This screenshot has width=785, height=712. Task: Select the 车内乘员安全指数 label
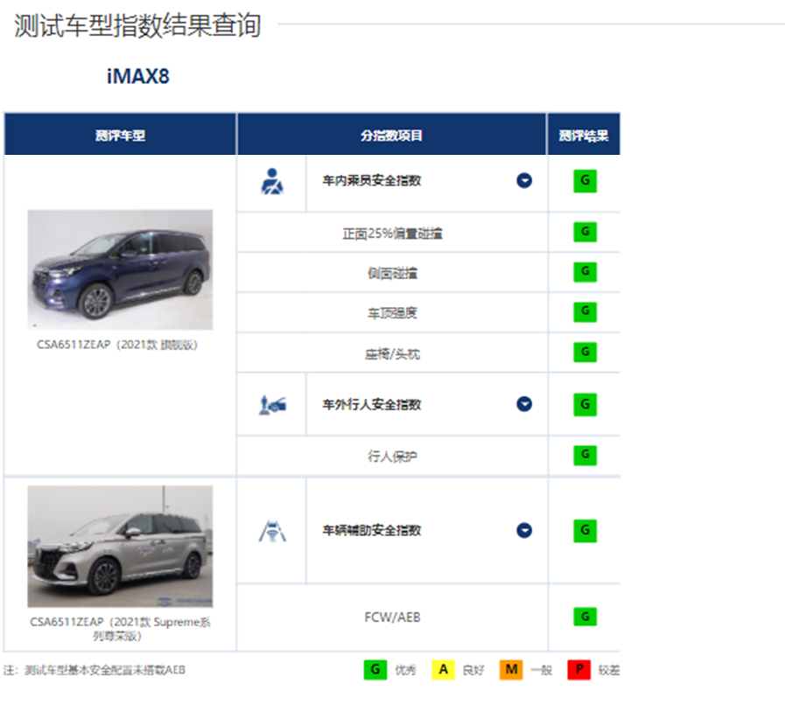point(371,181)
